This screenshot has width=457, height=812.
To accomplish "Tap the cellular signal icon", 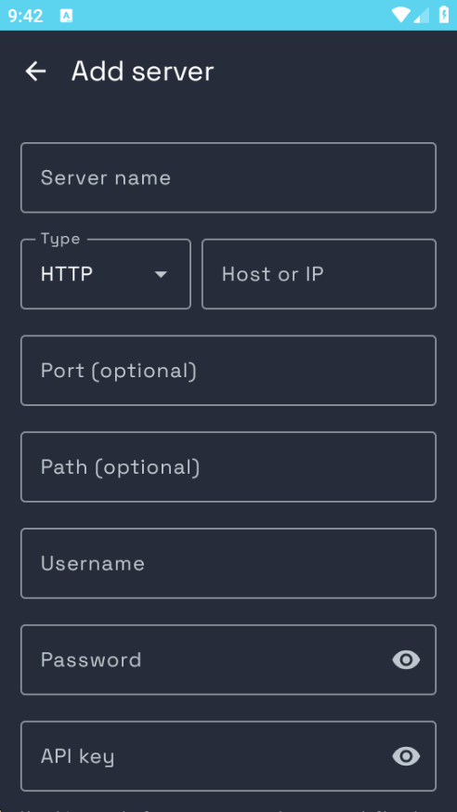I will click(x=422, y=16).
